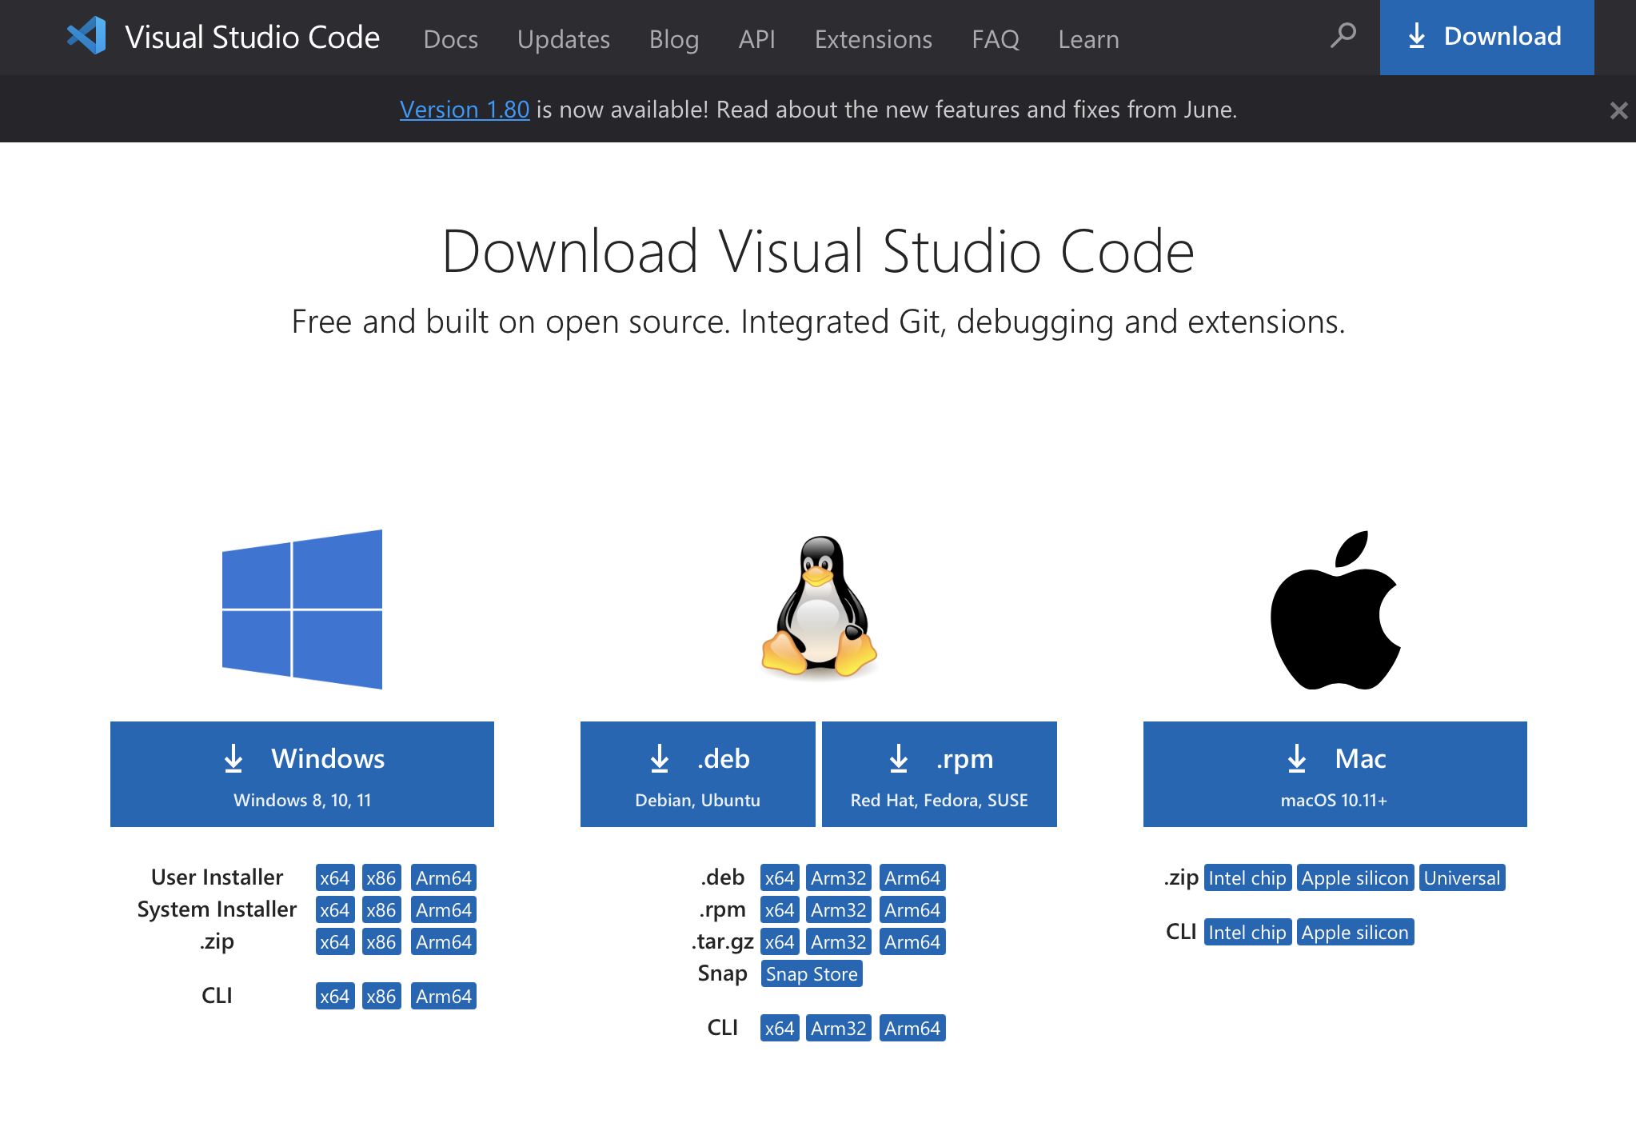
Task: Open the Version 1.80 release link
Action: [x=465, y=110]
